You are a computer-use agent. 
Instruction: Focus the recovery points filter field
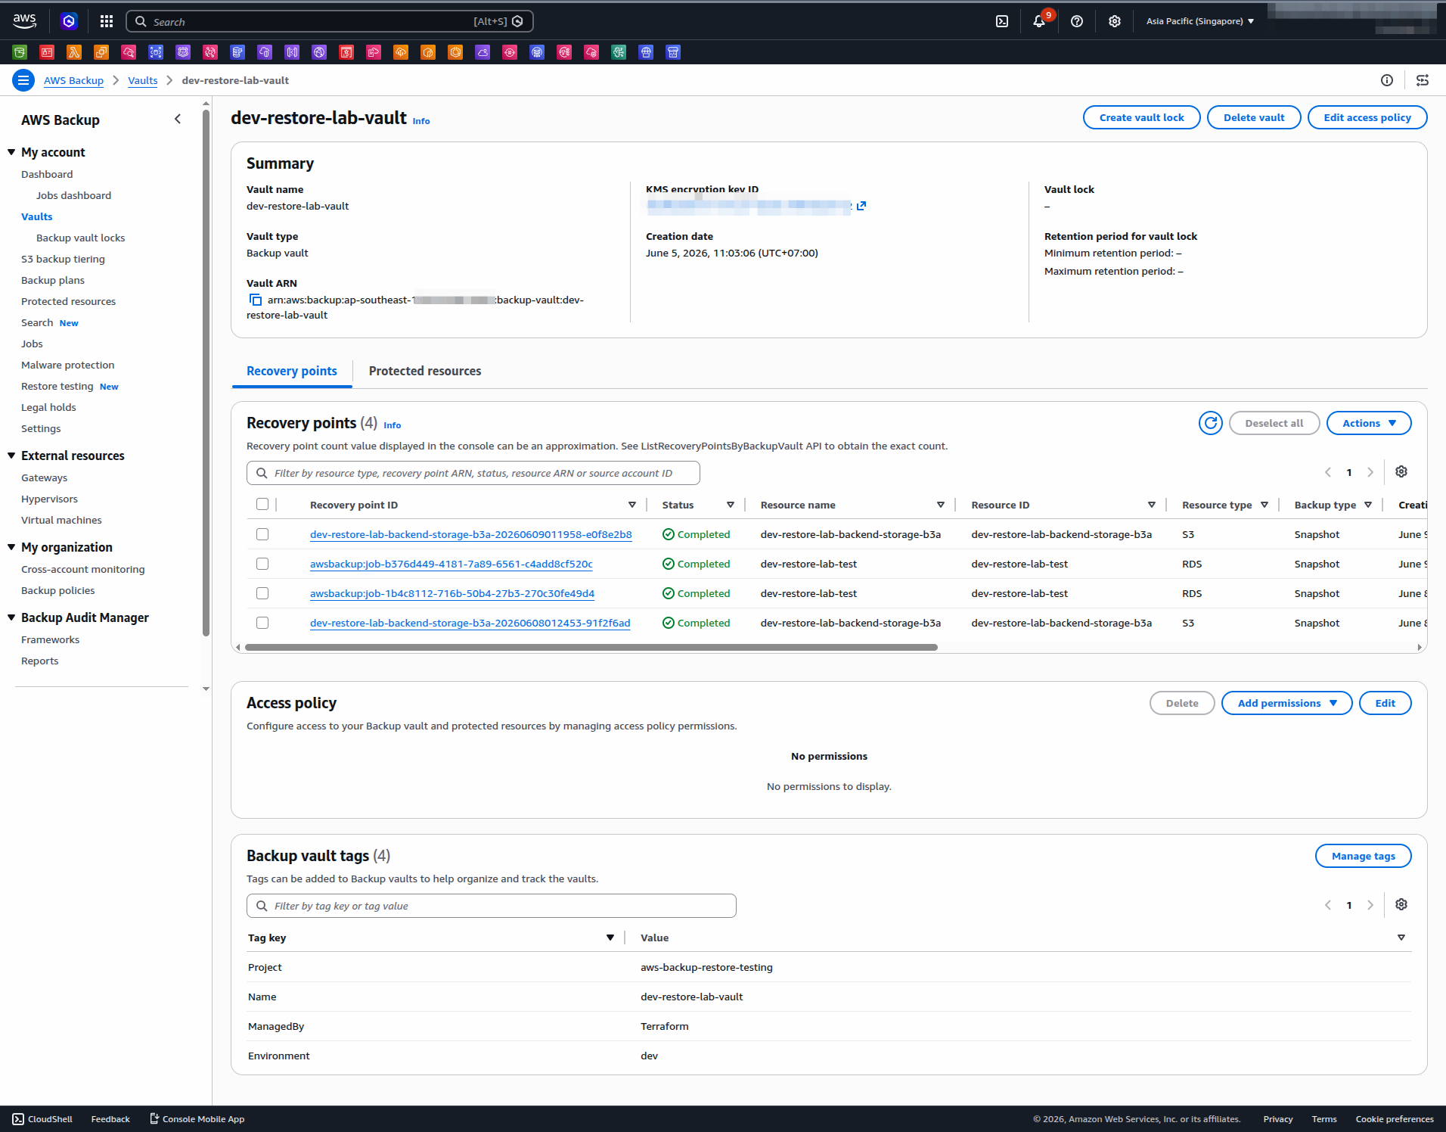tap(473, 473)
